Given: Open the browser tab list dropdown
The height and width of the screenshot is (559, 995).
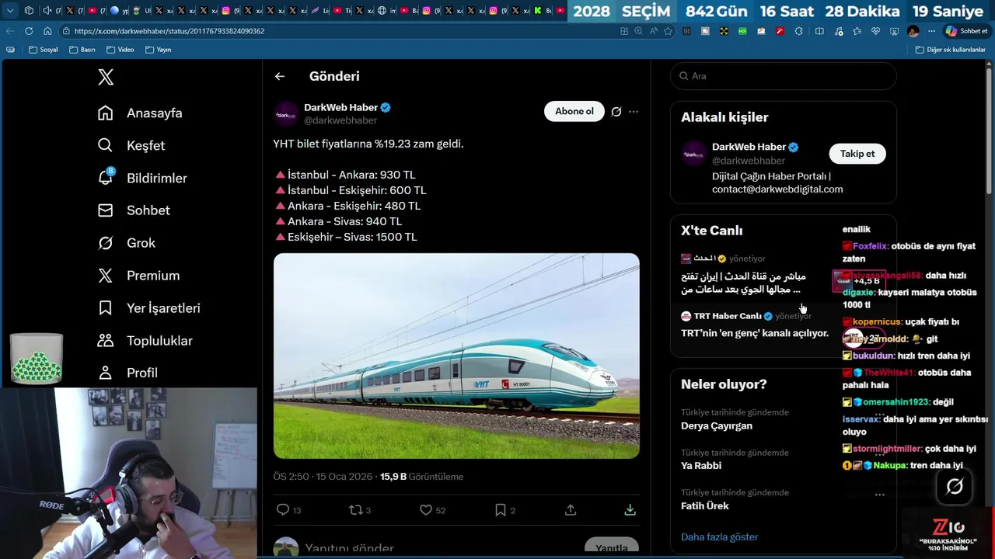Looking at the screenshot, I should click(x=10, y=11).
